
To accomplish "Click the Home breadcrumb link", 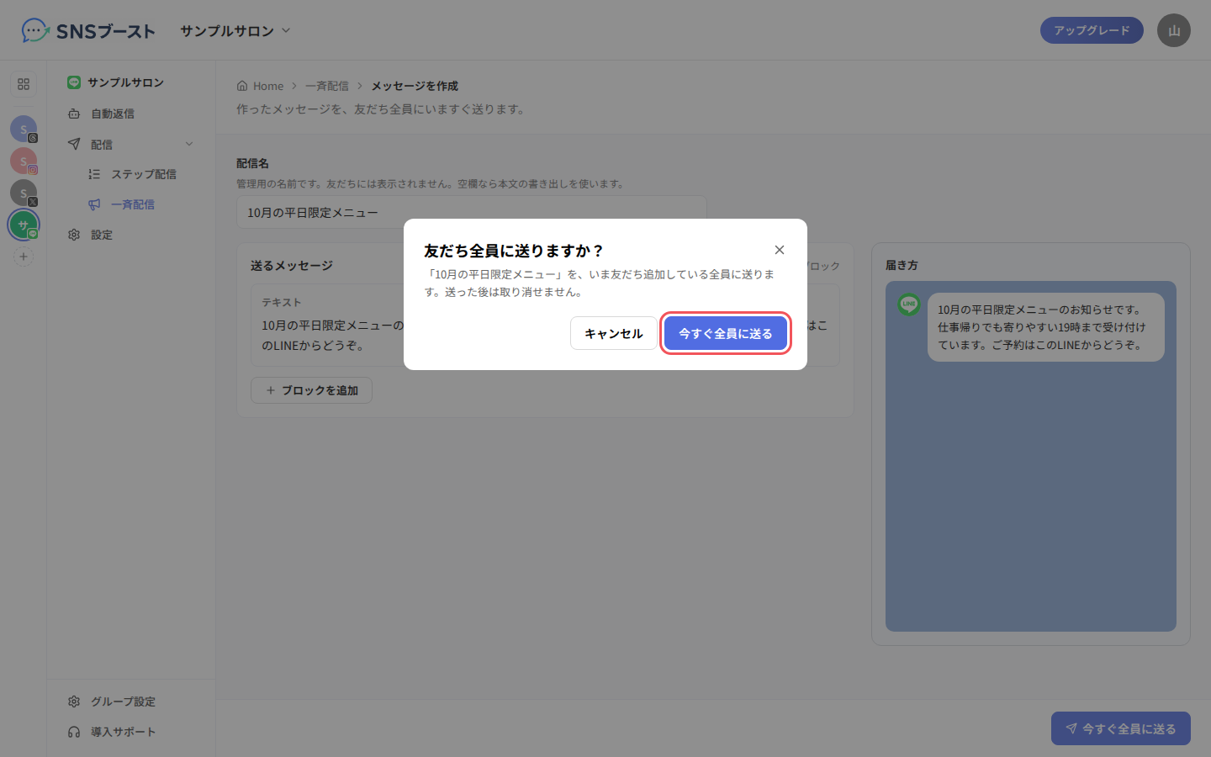I will (260, 86).
